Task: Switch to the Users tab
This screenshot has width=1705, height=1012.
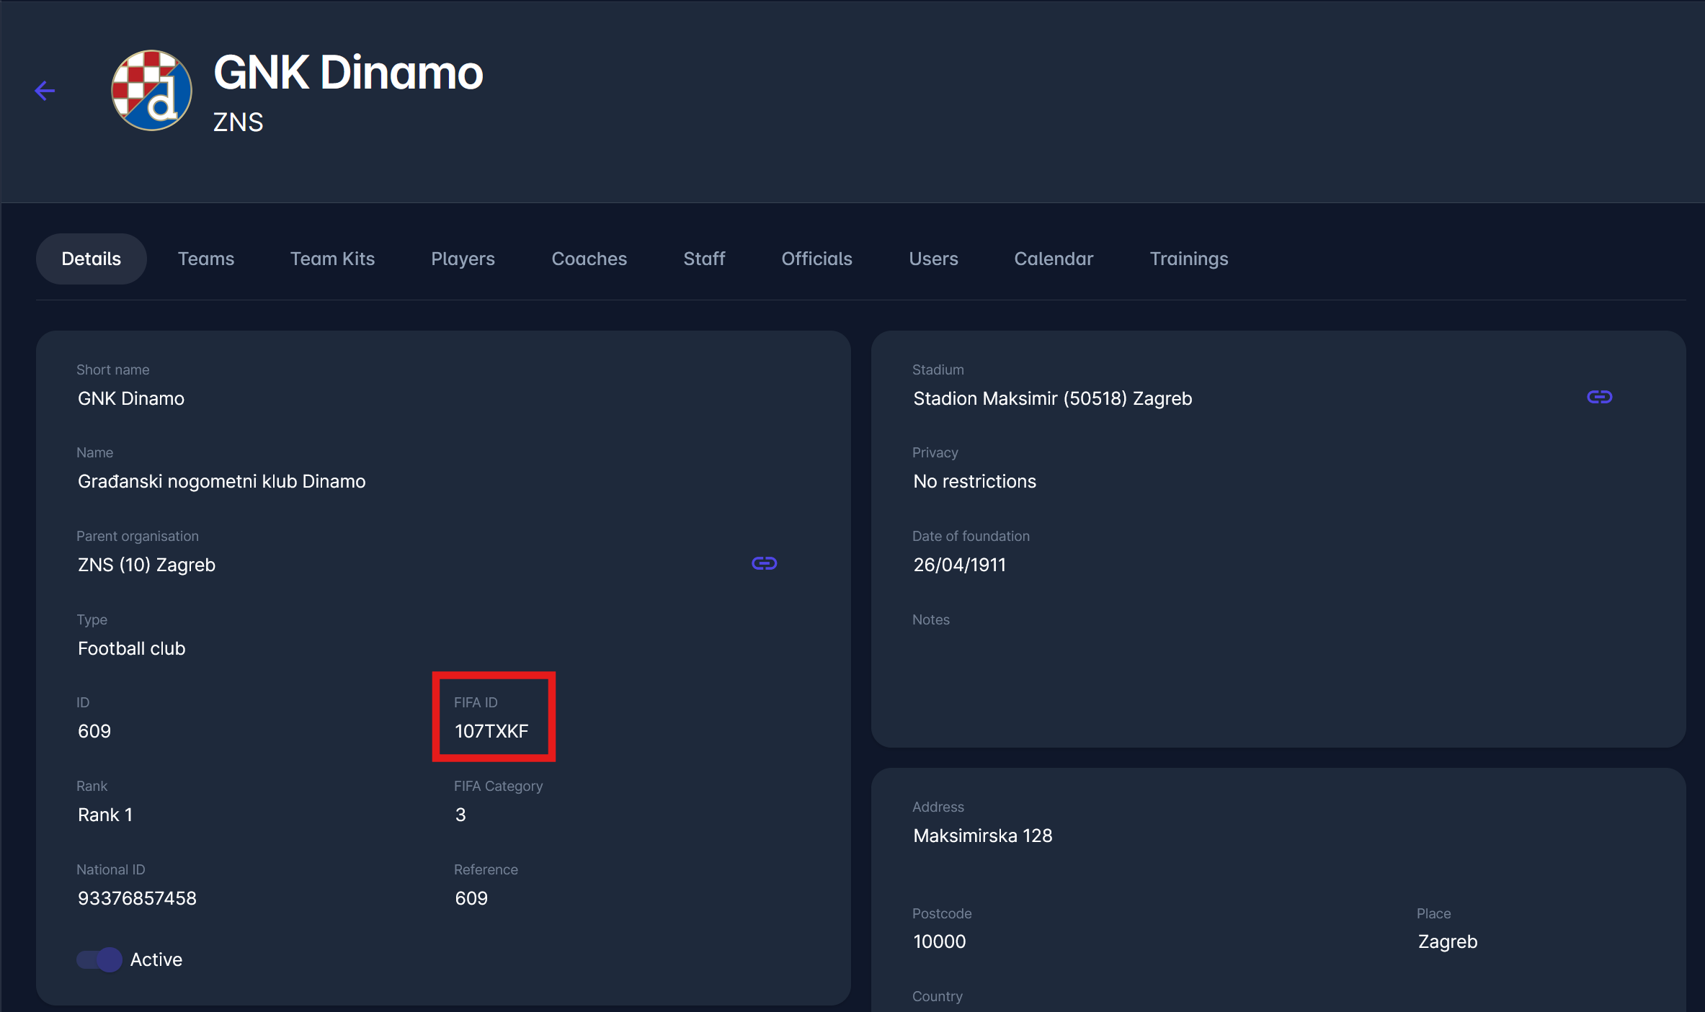Action: 933,259
